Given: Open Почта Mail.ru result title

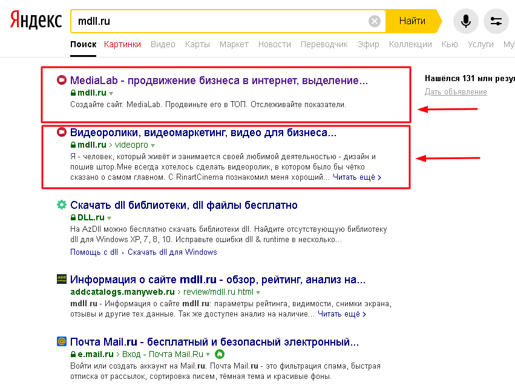Looking at the screenshot, I should coord(214,342).
